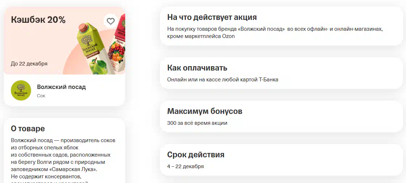Open the Срок действия card
The image size is (406, 183).
tap(282, 160)
